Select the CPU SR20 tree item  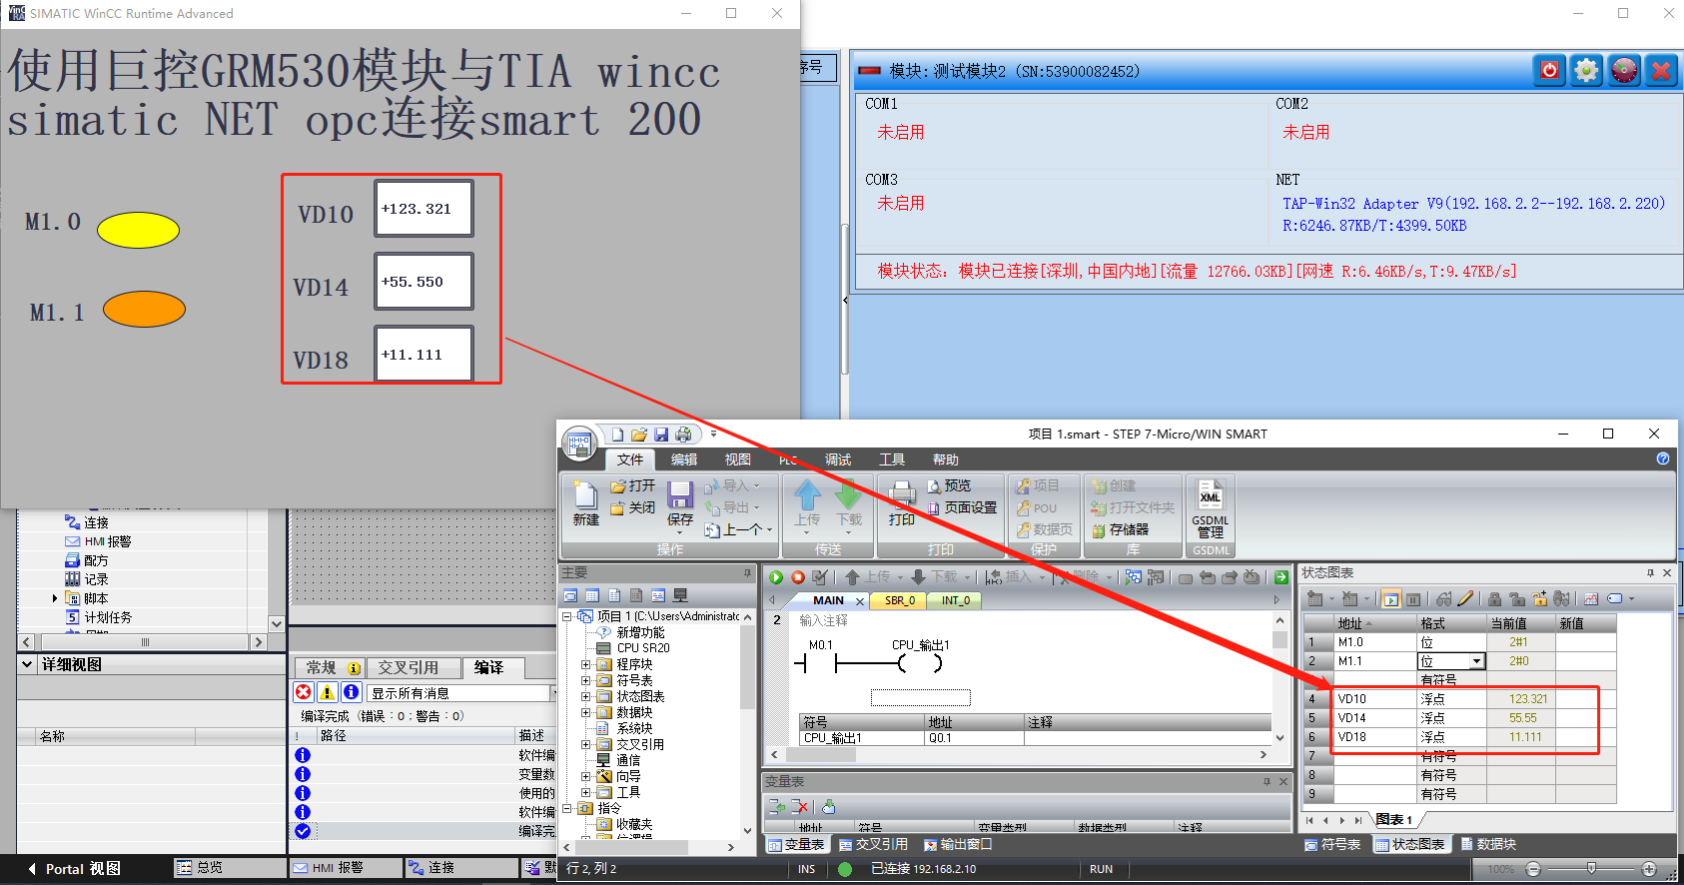[633, 648]
